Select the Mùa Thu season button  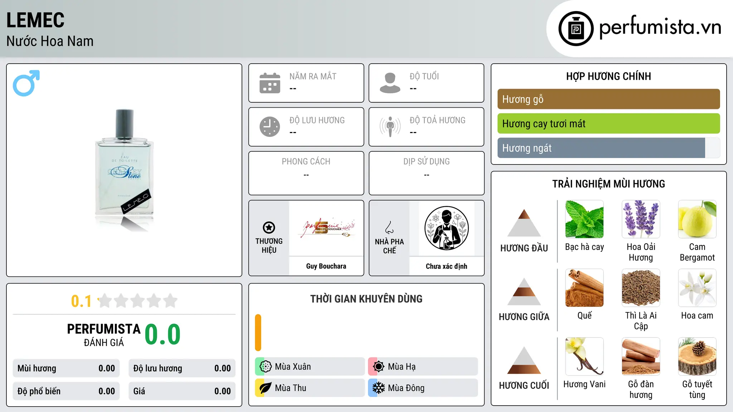pyautogui.click(x=310, y=388)
